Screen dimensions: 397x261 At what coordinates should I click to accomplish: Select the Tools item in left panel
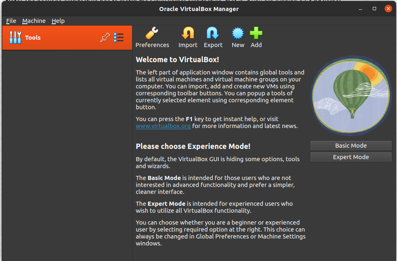click(33, 38)
